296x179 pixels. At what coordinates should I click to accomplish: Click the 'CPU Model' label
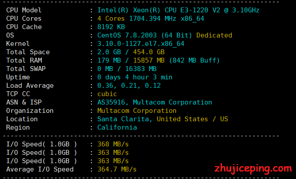tap(24, 10)
